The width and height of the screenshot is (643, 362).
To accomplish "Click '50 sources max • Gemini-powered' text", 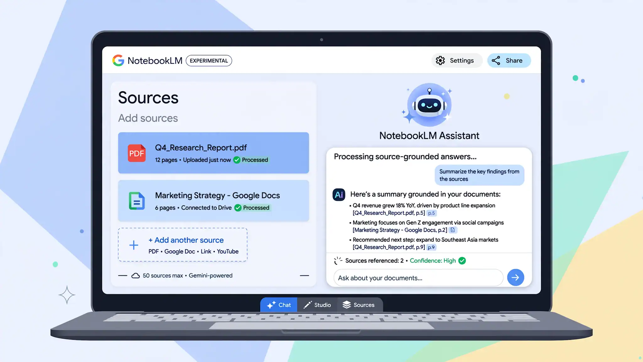I will coord(187,276).
